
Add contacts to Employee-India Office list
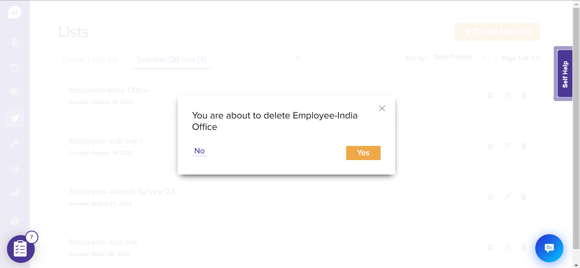[491, 96]
